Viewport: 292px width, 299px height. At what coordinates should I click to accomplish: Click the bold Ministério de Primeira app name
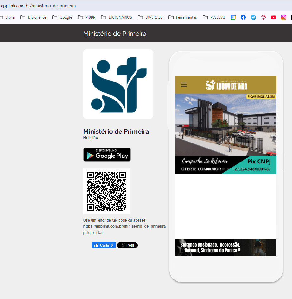(116, 131)
